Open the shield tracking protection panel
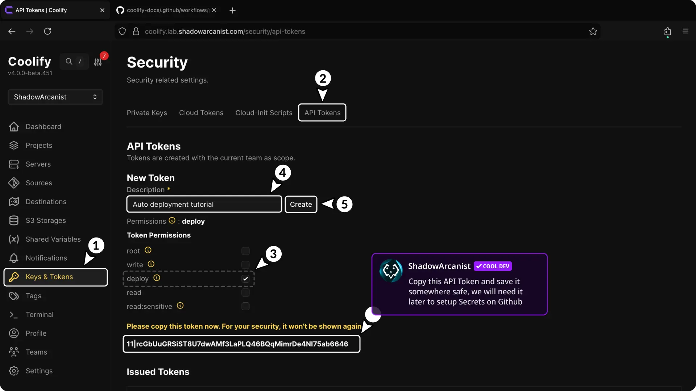Image resolution: width=696 pixels, height=391 pixels. (122, 31)
